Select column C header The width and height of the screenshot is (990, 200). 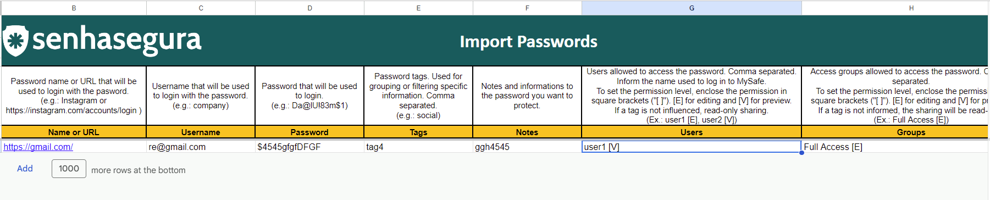click(201, 8)
